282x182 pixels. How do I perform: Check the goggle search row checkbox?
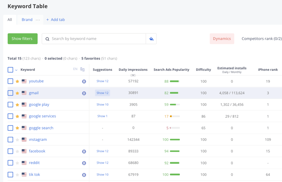[x=11, y=128]
